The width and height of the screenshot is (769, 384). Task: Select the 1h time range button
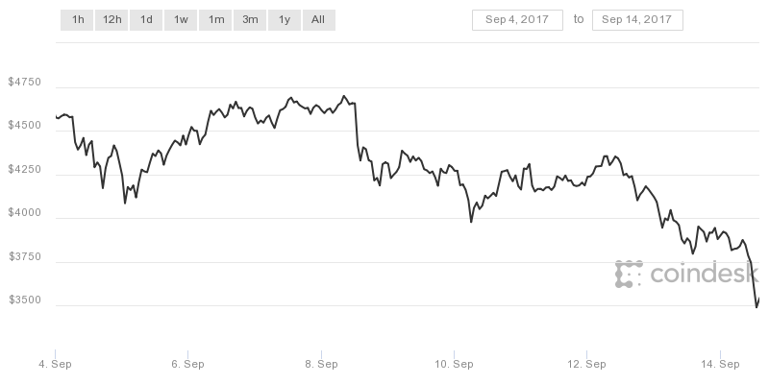pyautogui.click(x=77, y=19)
